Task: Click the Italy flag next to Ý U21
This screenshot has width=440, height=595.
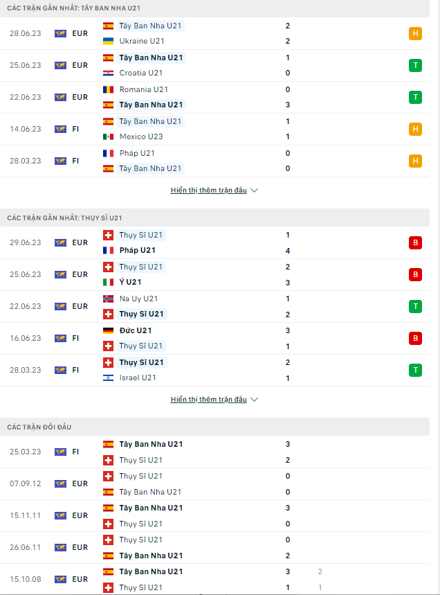Action: (107, 283)
